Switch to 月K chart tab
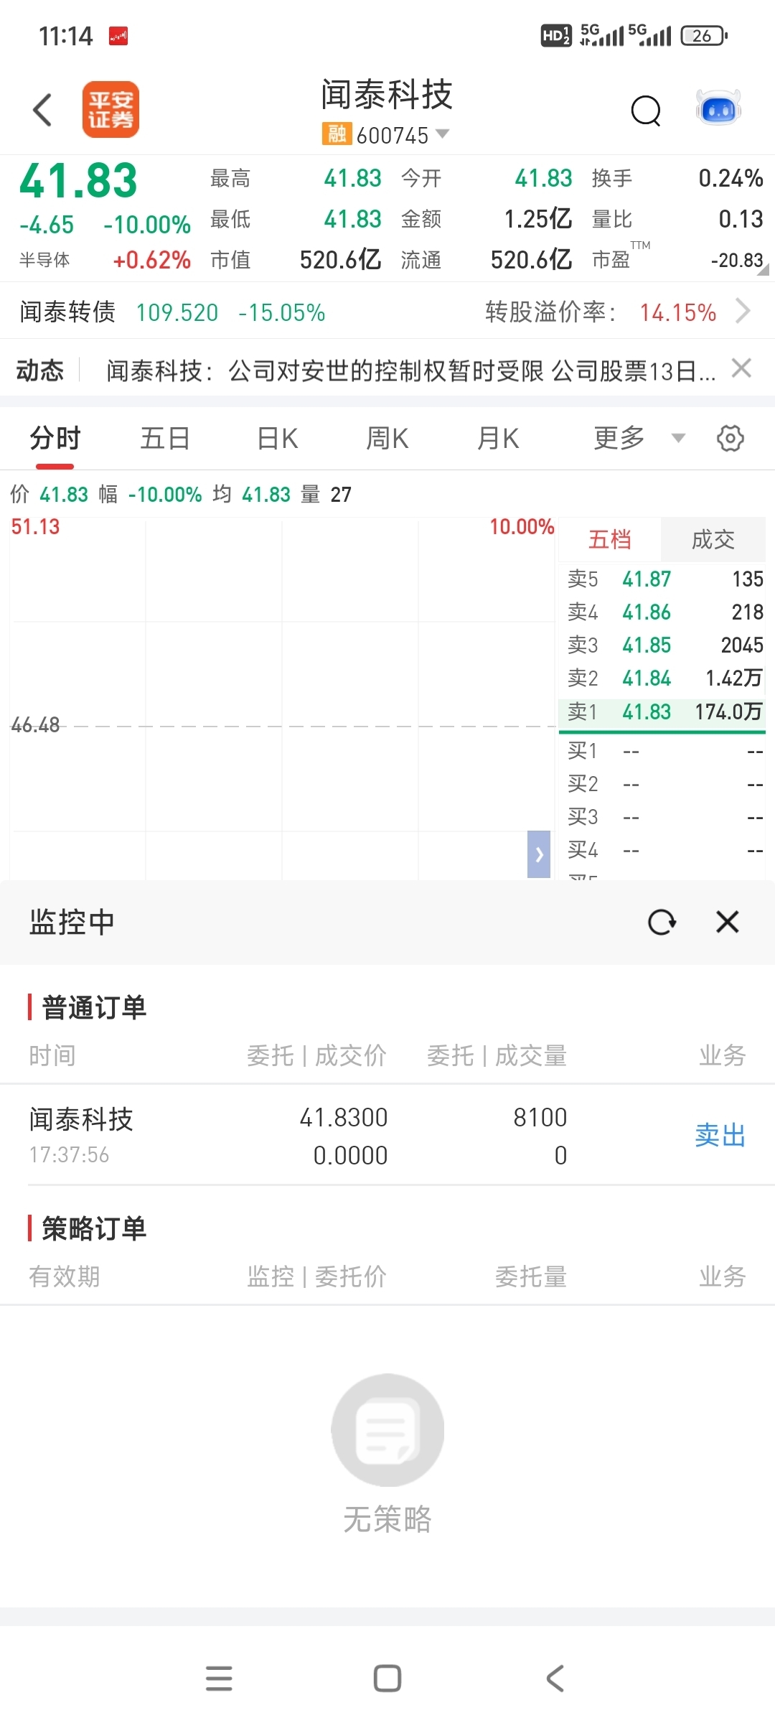The width and height of the screenshot is (775, 1723). point(498,438)
